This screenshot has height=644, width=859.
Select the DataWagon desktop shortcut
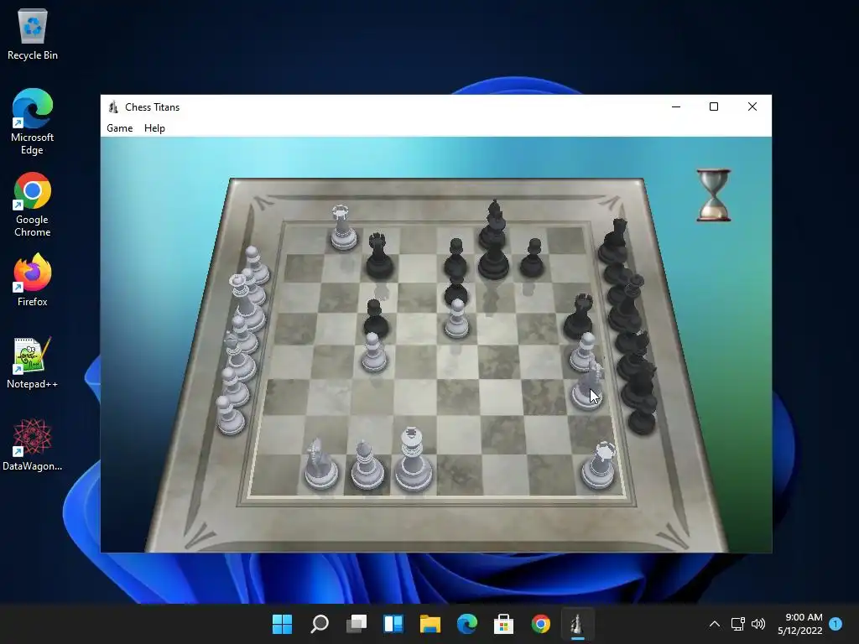33,445
